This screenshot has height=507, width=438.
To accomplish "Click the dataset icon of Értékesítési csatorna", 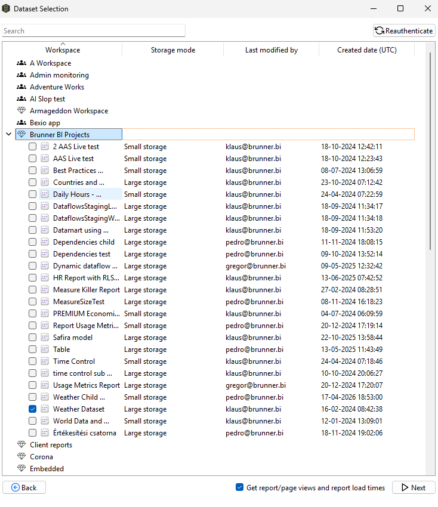I will [45, 432].
